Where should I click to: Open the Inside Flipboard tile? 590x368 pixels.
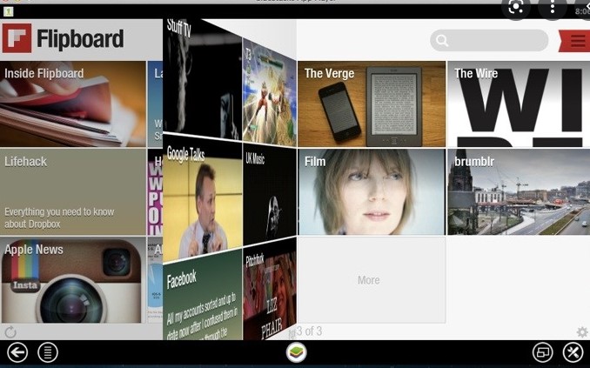click(73, 104)
